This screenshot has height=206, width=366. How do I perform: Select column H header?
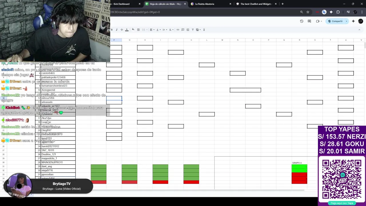[x=145, y=40]
